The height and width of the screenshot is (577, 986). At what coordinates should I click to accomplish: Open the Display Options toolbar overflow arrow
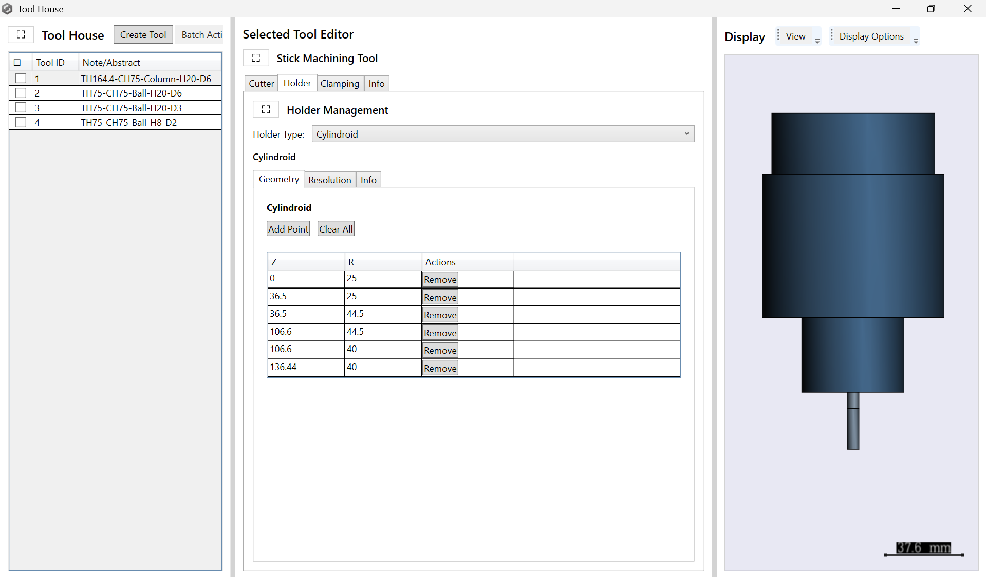pyautogui.click(x=916, y=41)
